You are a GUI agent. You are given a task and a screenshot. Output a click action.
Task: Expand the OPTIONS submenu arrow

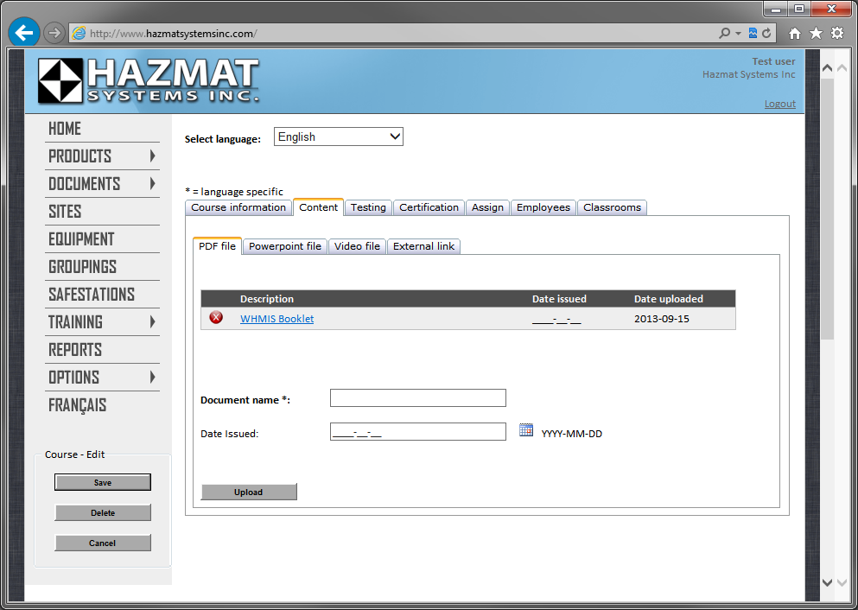(152, 378)
